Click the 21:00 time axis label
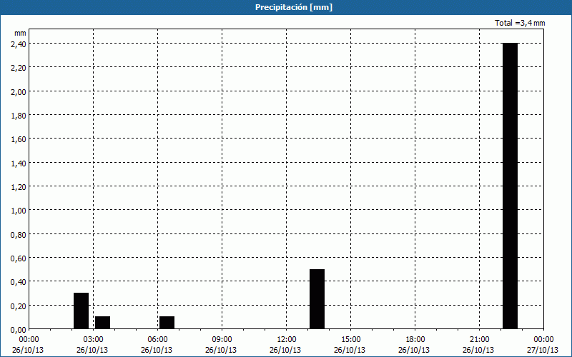The image size is (572, 357). click(x=479, y=340)
